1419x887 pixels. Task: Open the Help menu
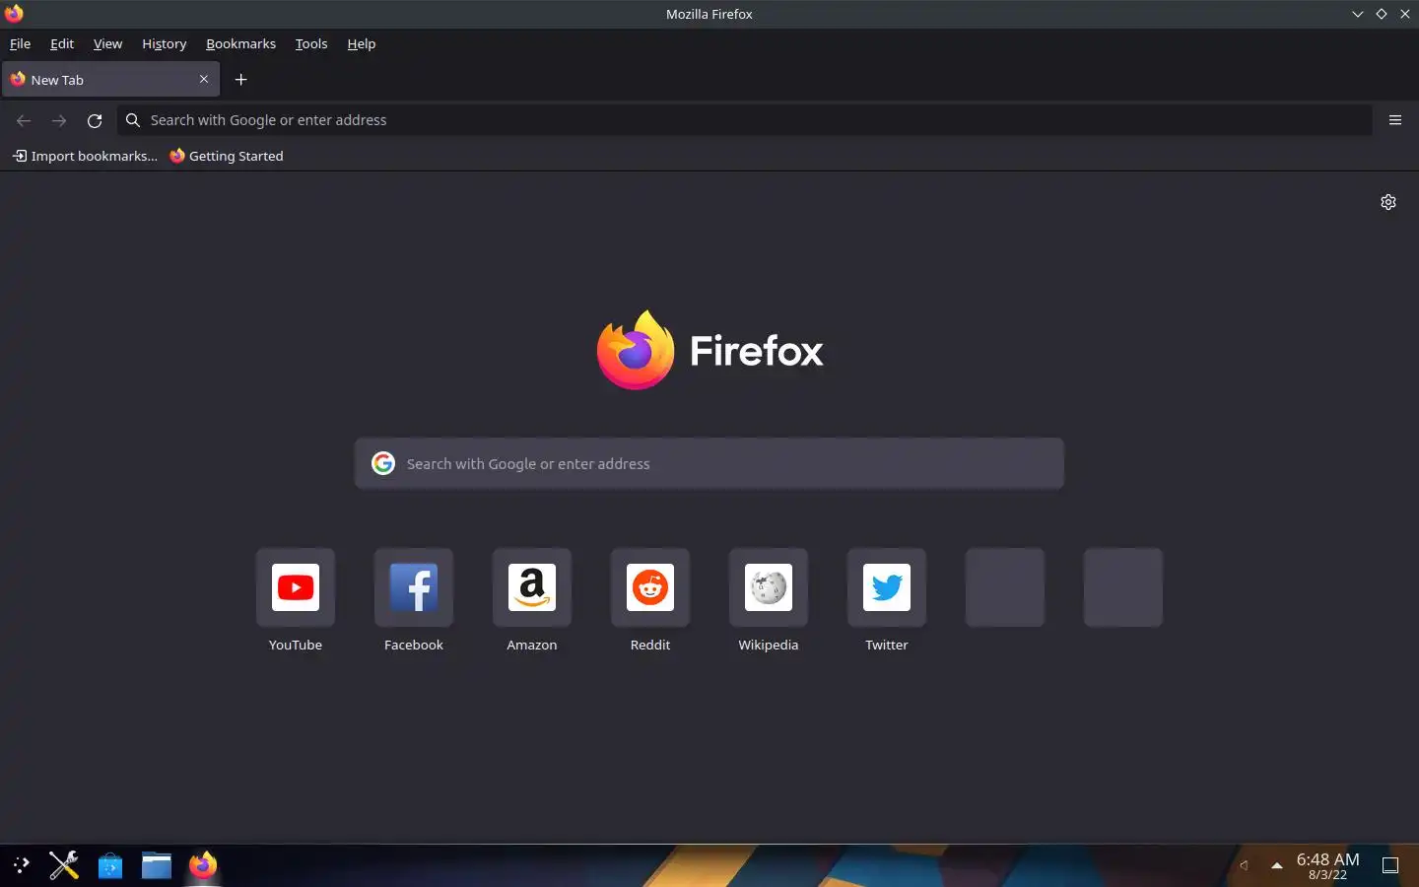[362, 43]
